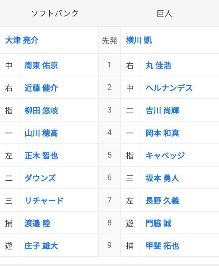View リチャード player details
This screenshot has height=266, width=219.
tap(44, 201)
